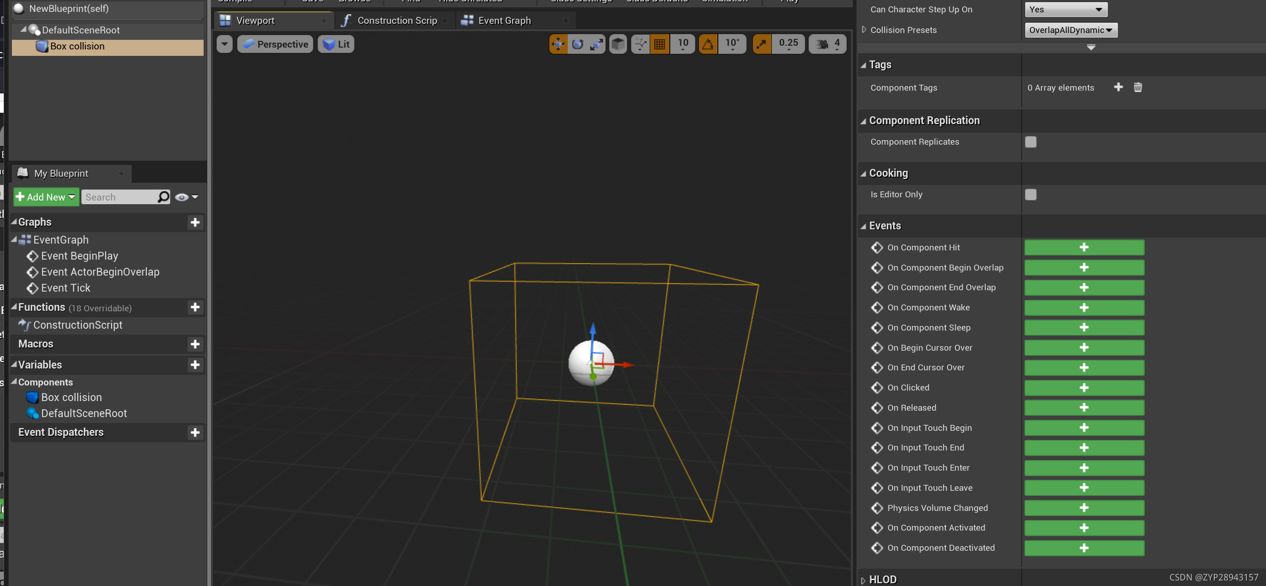Switch to the Construction Script tab

(396, 21)
